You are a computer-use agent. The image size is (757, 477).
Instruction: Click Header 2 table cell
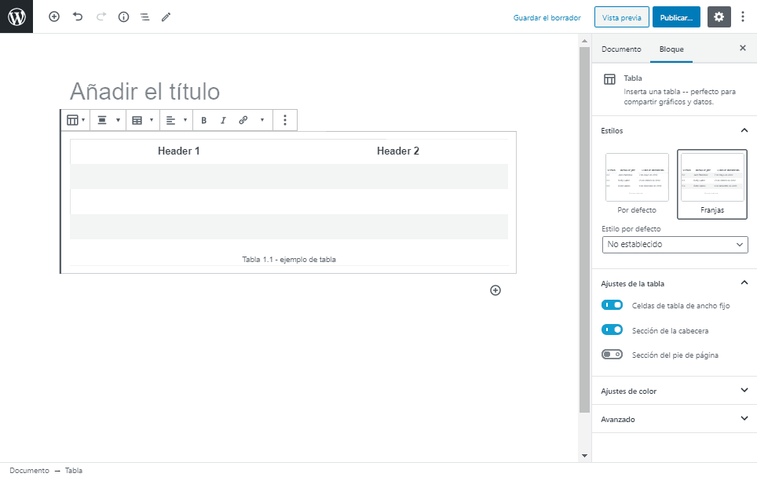coord(398,151)
